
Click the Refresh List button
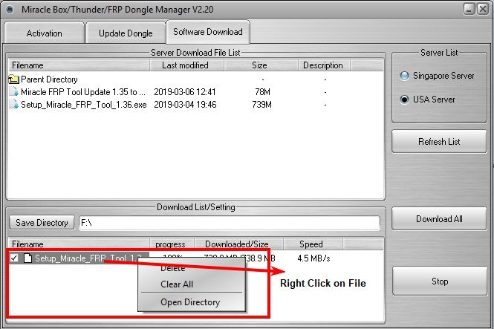(x=439, y=142)
